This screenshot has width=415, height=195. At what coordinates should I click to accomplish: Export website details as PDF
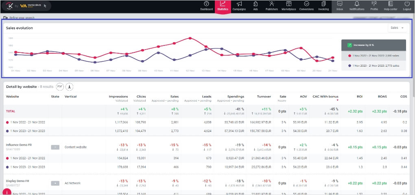(60, 87)
